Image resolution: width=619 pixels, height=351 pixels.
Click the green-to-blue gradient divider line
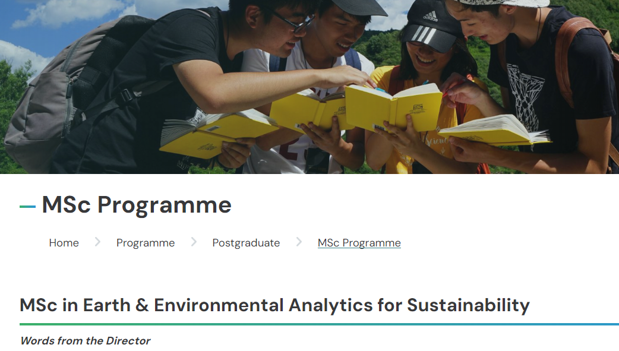click(x=319, y=324)
